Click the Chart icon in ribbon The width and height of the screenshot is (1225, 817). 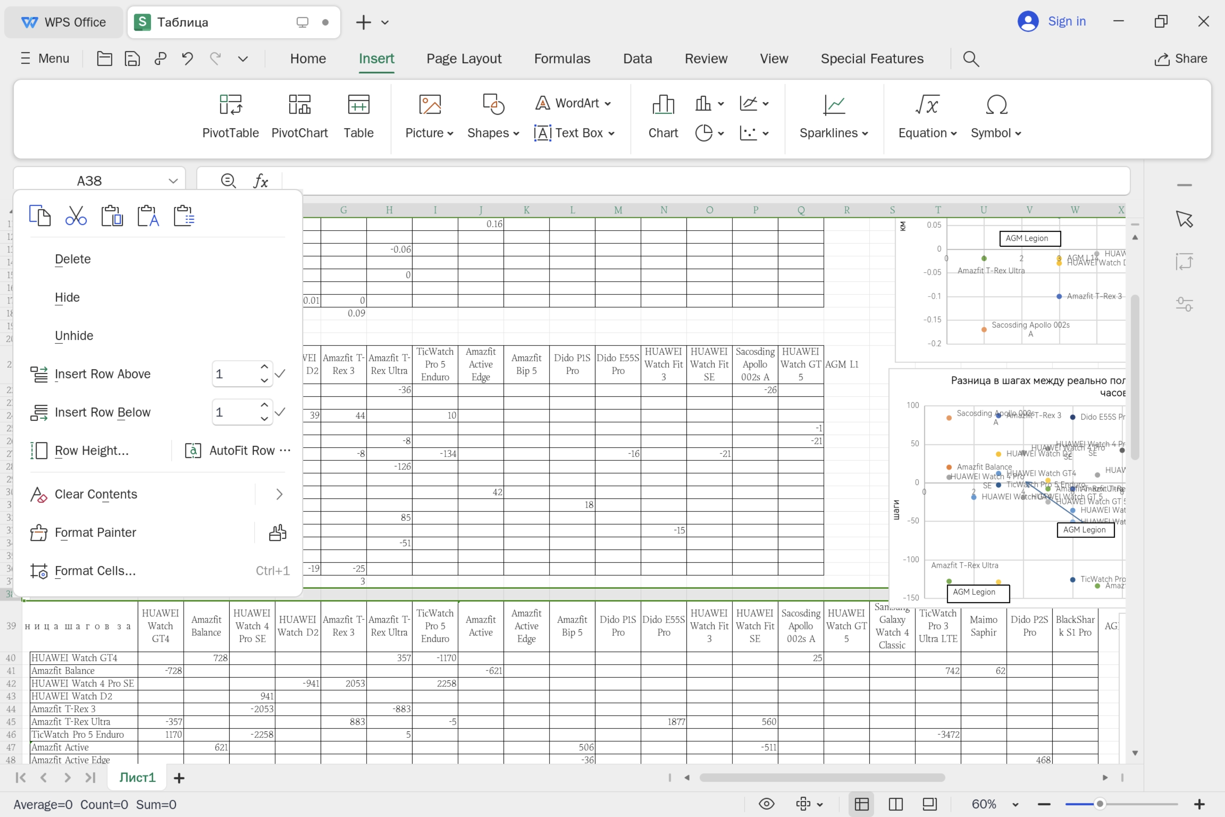pyautogui.click(x=663, y=105)
